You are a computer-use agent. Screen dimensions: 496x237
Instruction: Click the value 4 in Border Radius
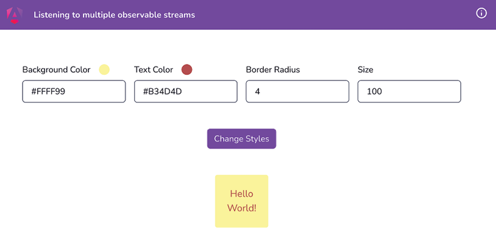click(258, 92)
